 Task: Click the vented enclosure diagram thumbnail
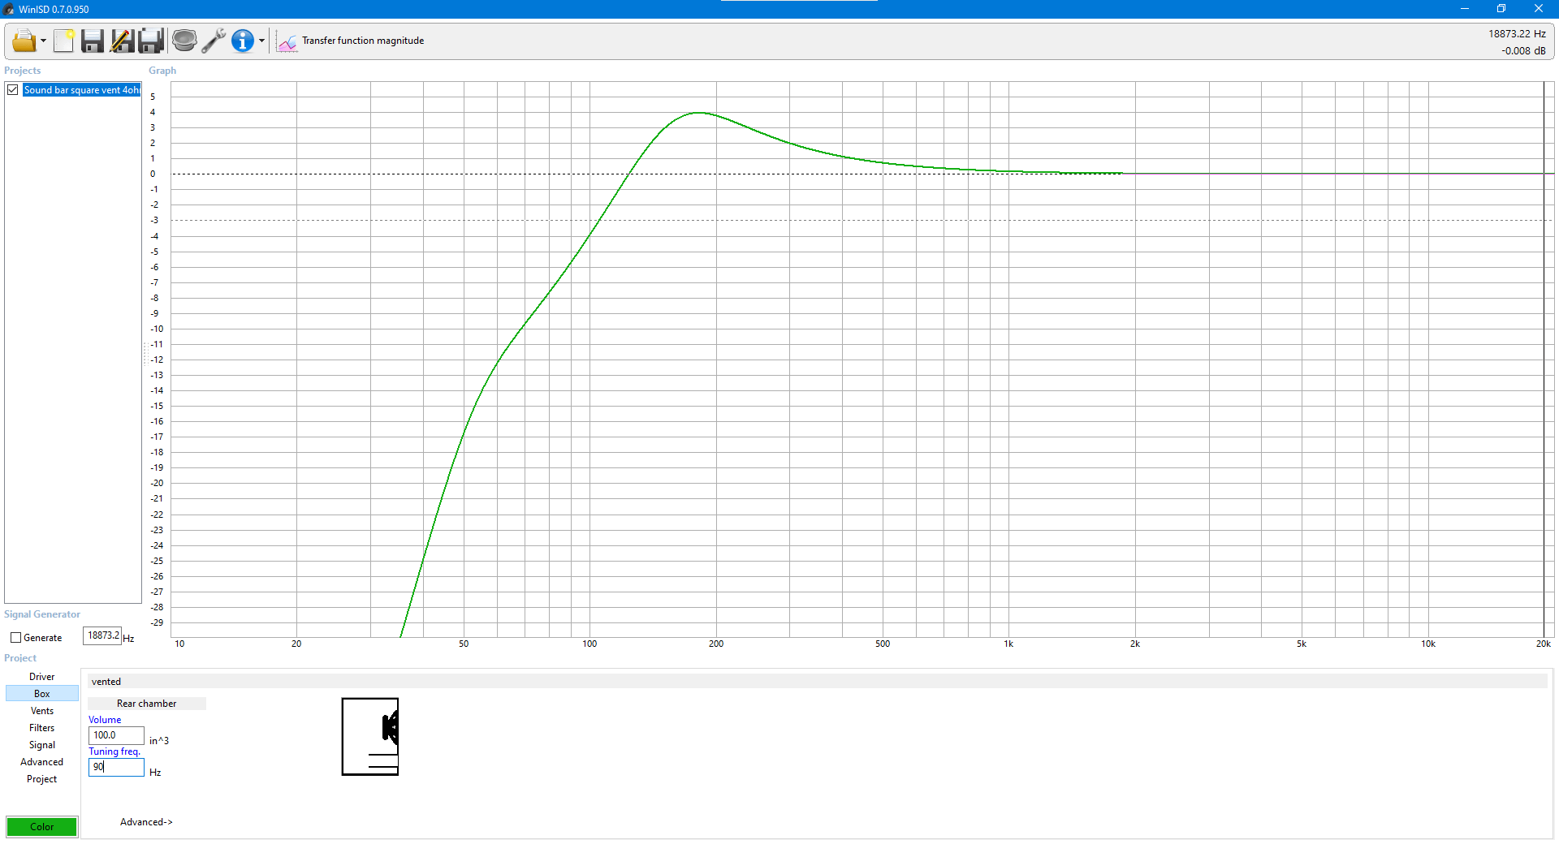coord(370,737)
